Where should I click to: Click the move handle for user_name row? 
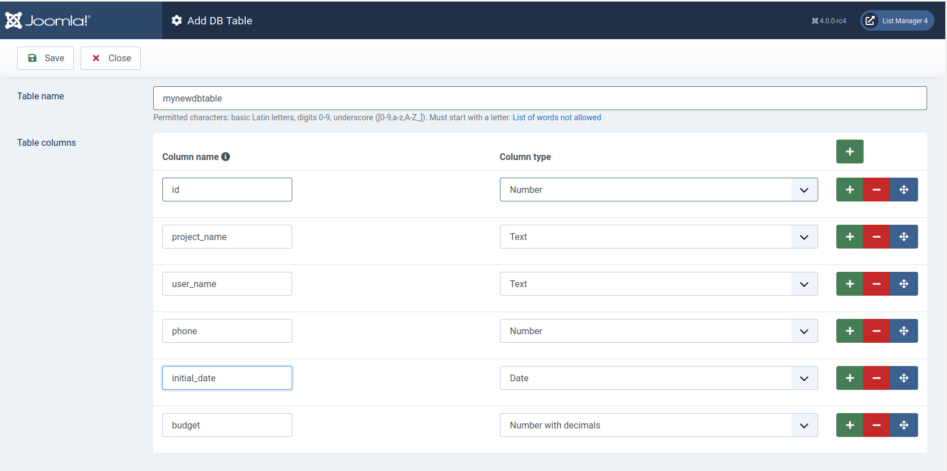coord(904,284)
